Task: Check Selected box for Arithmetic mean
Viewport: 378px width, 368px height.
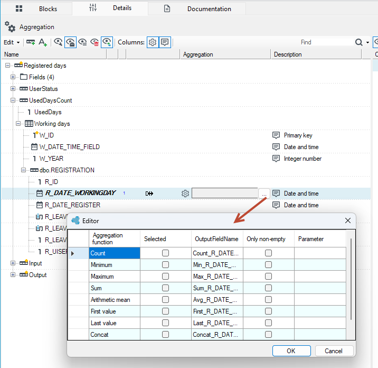Action: [165, 299]
